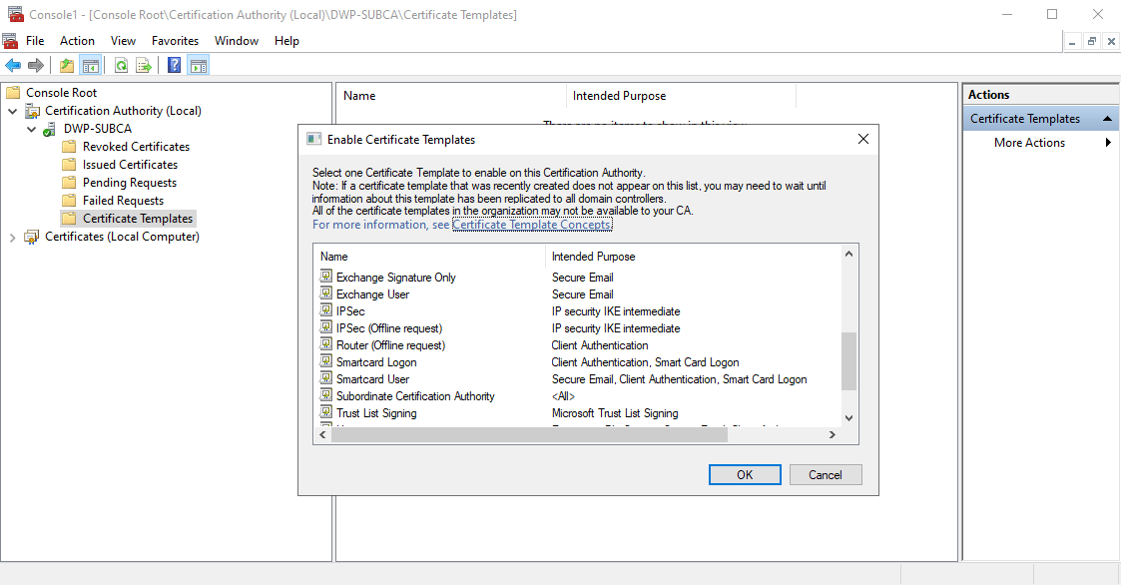Select Issued Certificates in the console tree
The width and height of the screenshot is (1121, 585).
(x=130, y=165)
